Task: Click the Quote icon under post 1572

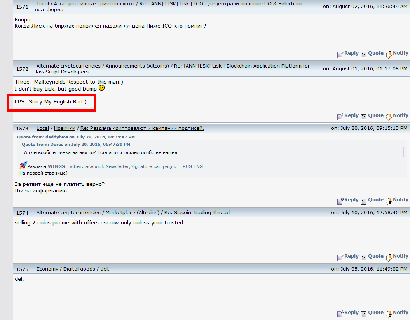Action: point(364,117)
